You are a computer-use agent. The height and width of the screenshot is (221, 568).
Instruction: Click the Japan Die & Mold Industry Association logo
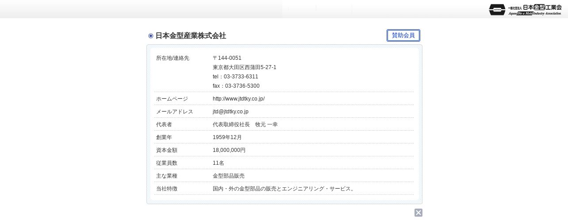525,10
